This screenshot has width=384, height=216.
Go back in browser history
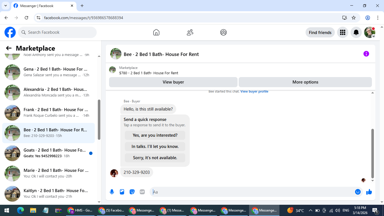click(x=6, y=18)
